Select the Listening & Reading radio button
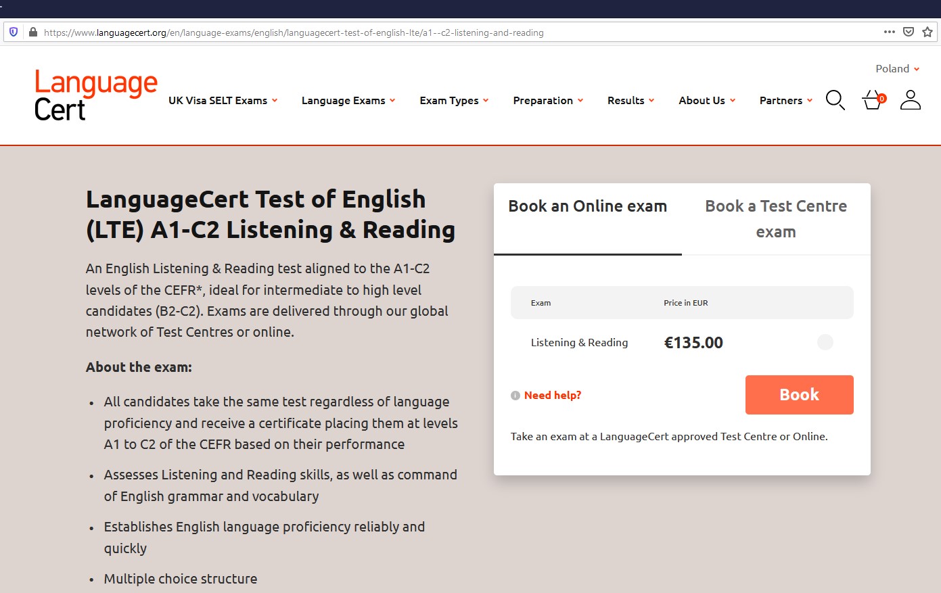Viewport: 941px width, 593px height. [825, 342]
